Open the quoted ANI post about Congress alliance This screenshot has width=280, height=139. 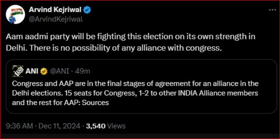[141, 87]
